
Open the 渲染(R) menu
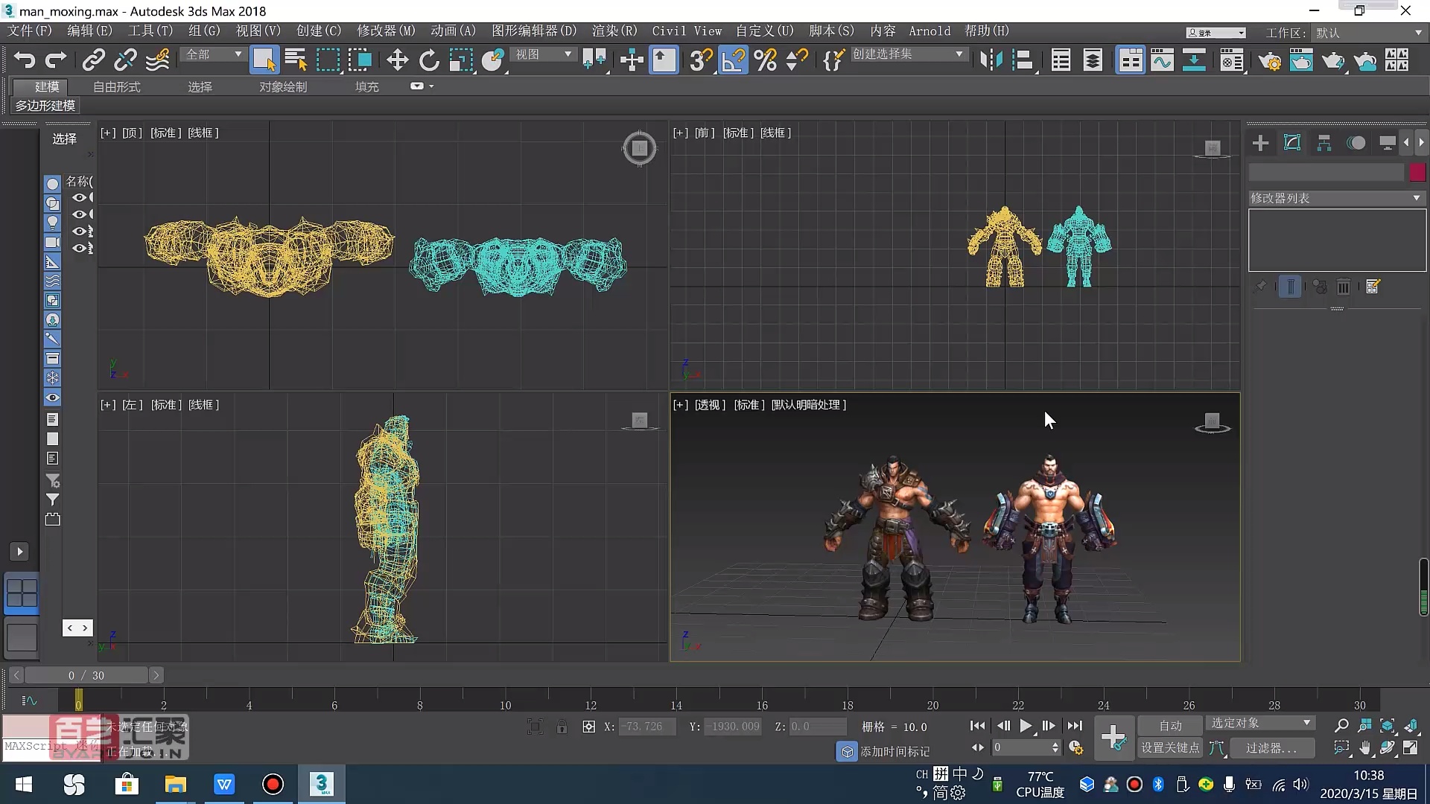(613, 31)
